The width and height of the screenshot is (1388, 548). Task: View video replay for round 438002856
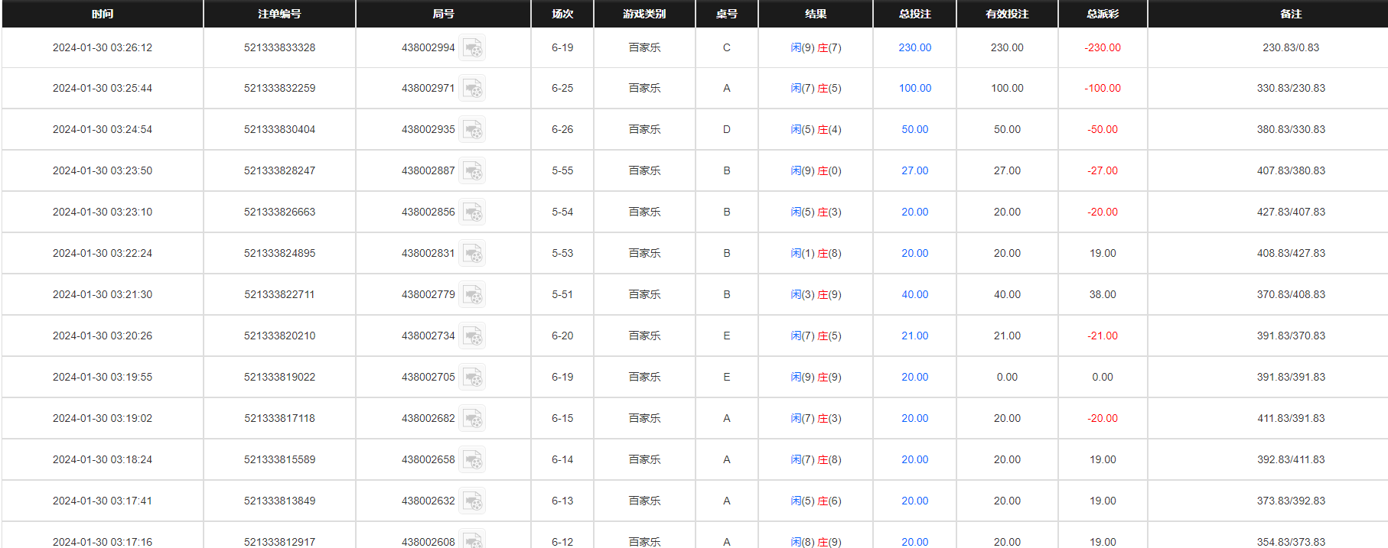(x=472, y=212)
